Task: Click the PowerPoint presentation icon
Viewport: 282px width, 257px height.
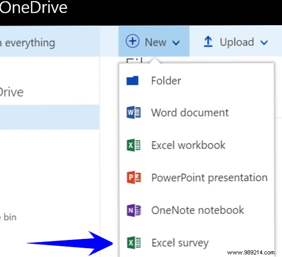Action: [x=134, y=178]
